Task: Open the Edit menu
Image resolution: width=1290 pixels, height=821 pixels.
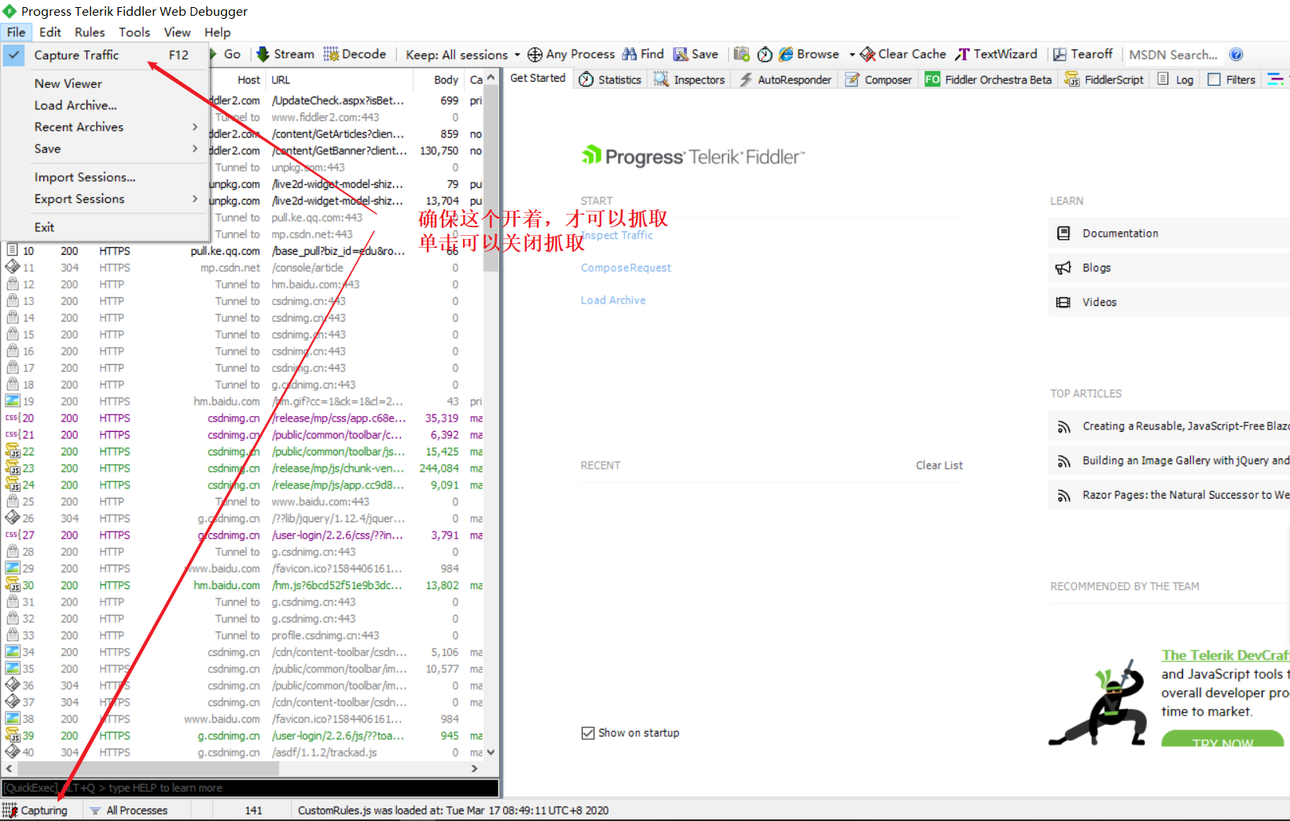Action: [50, 32]
